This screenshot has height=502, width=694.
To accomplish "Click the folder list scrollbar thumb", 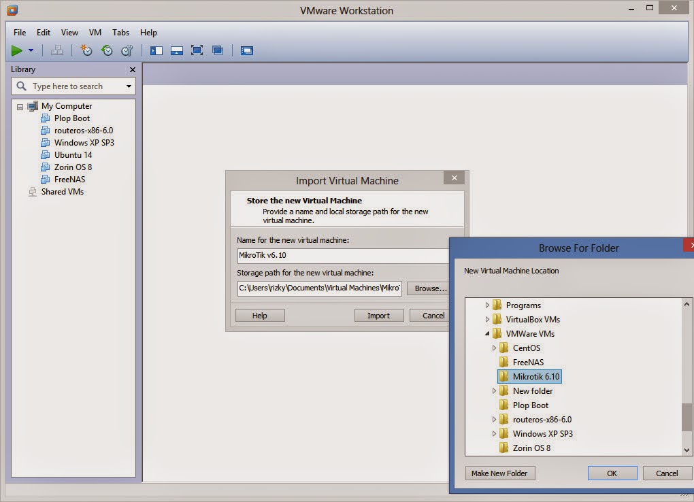I will point(687,417).
